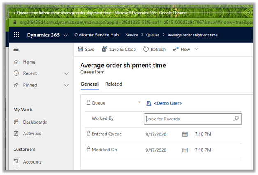Open the Modified On calendar picker
This screenshot has width=258, height=175.
[x=185, y=150]
